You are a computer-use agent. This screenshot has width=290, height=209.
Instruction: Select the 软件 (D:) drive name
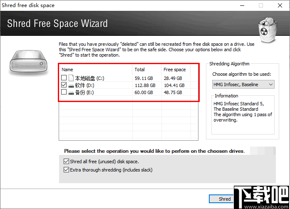tap(85, 85)
